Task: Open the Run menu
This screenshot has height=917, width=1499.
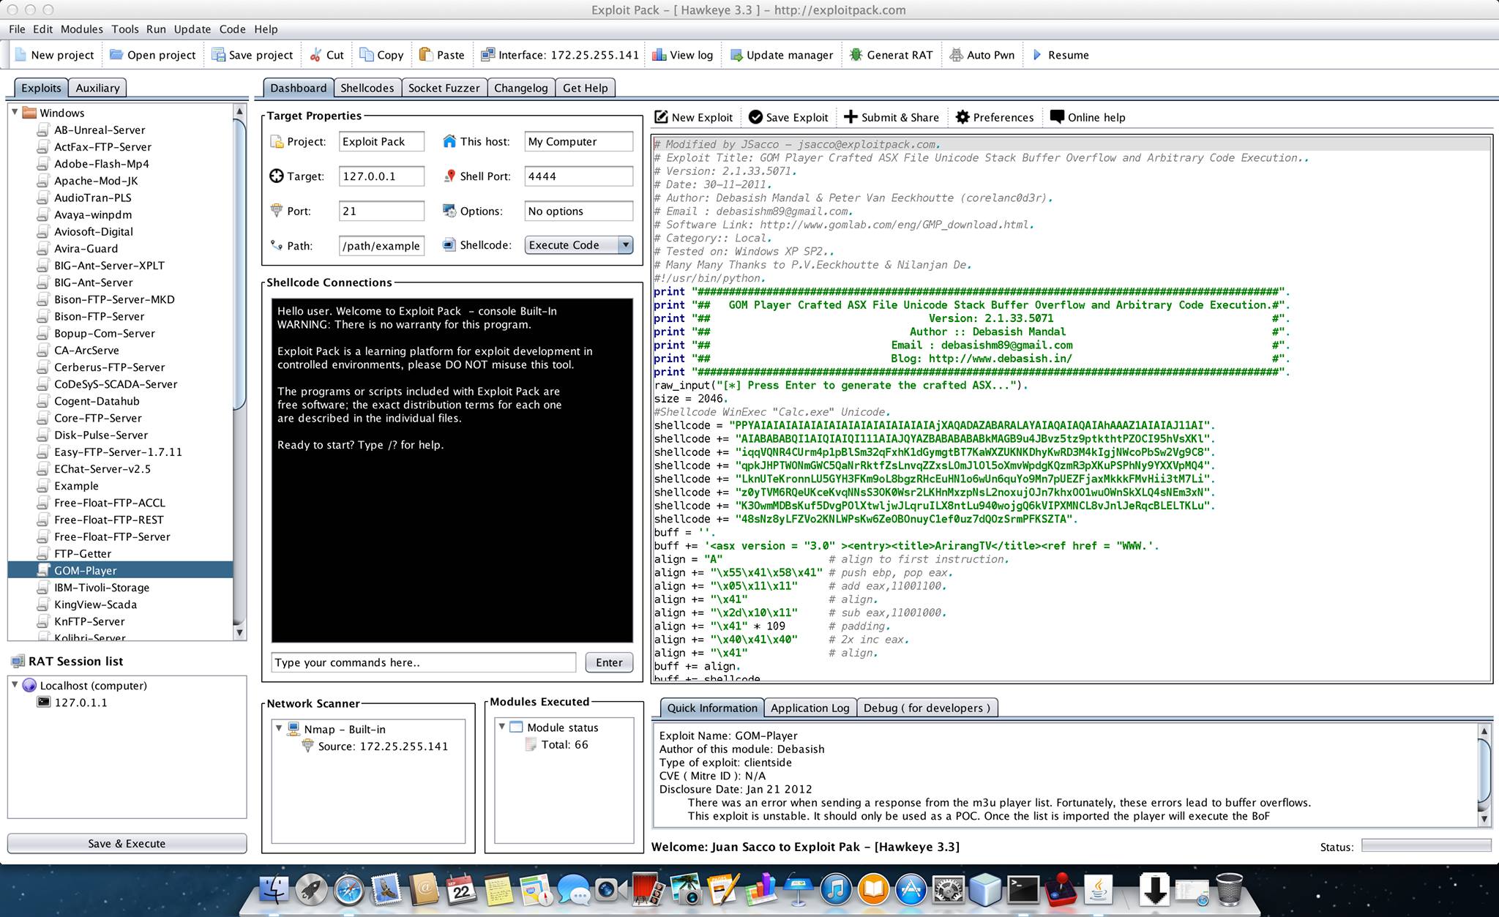Action: pos(156,29)
